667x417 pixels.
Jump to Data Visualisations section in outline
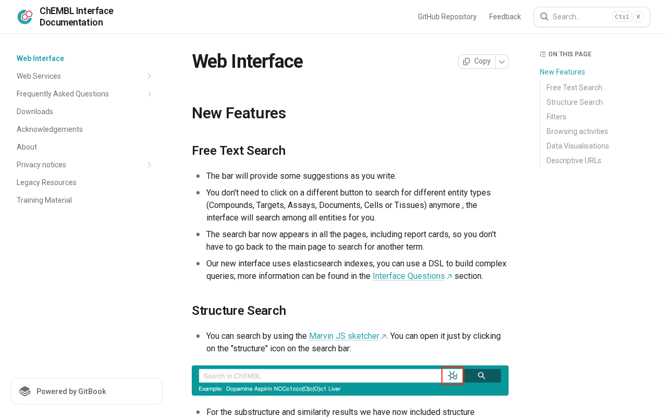(x=577, y=146)
